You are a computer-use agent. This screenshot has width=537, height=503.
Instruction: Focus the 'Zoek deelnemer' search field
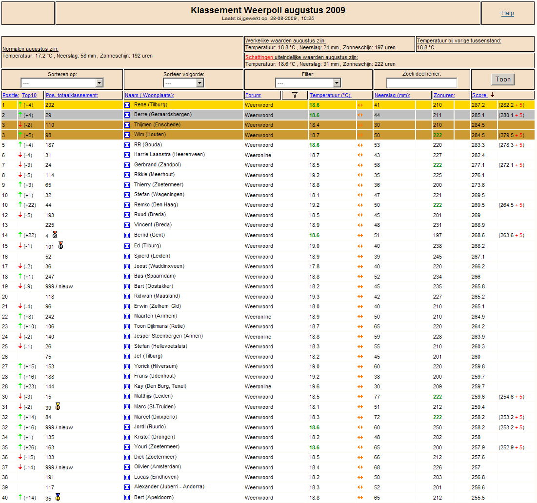421,83
